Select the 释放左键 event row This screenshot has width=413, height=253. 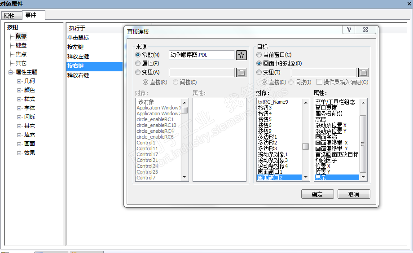[94, 57]
